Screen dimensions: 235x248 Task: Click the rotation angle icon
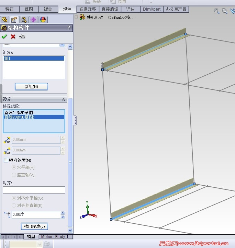7,215
